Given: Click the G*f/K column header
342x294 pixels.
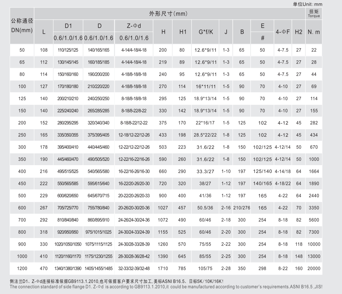Looking at the screenshot, I should click(x=205, y=32).
